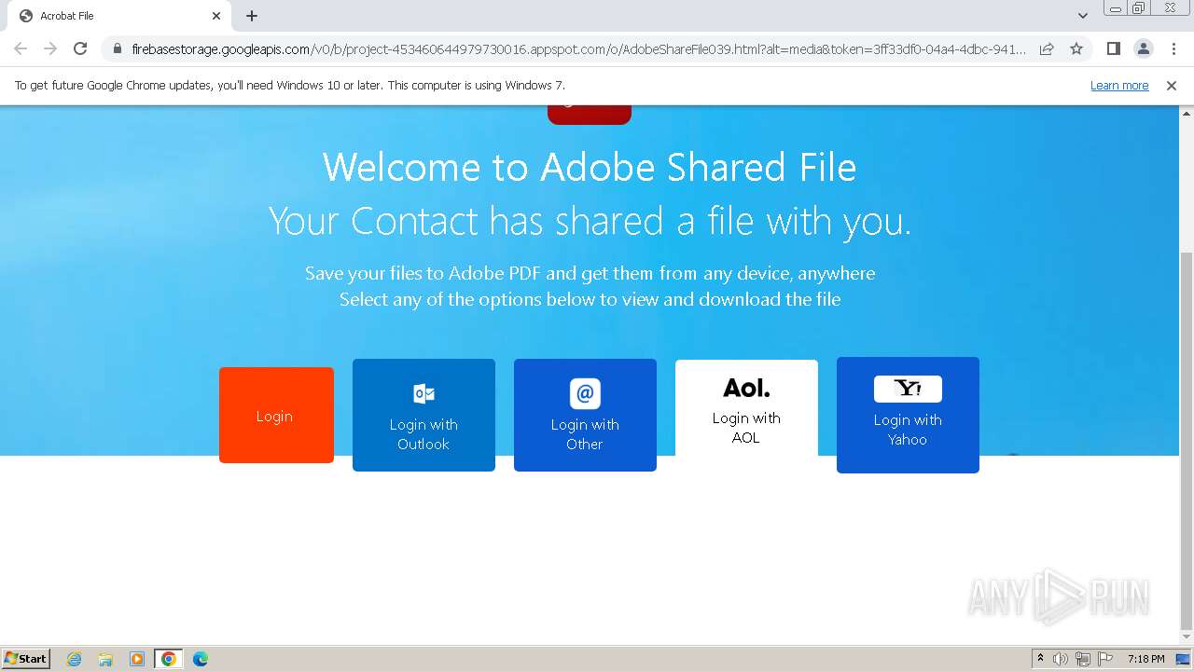Switch to Chrome in the taskbar
Screen dimensions: 1194x671
pyautogui.click(x=169, y=659)
